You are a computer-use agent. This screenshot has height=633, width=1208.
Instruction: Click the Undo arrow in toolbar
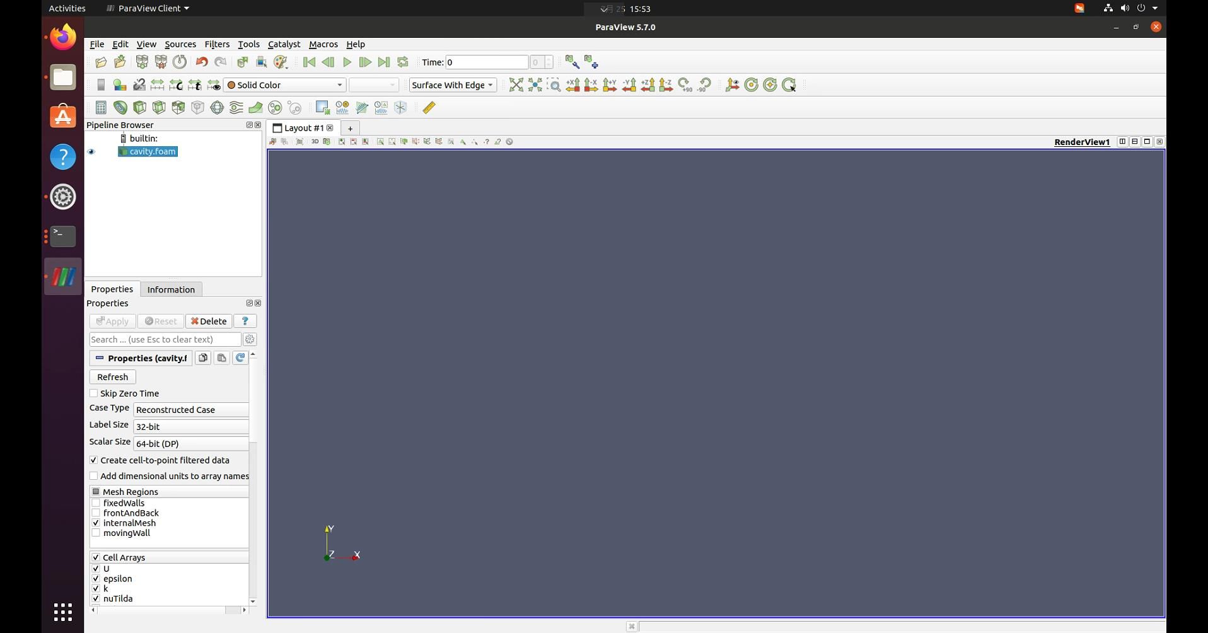202,62
